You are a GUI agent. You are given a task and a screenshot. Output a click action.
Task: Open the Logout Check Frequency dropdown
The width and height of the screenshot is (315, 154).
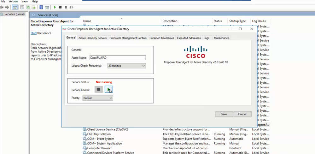126,66
